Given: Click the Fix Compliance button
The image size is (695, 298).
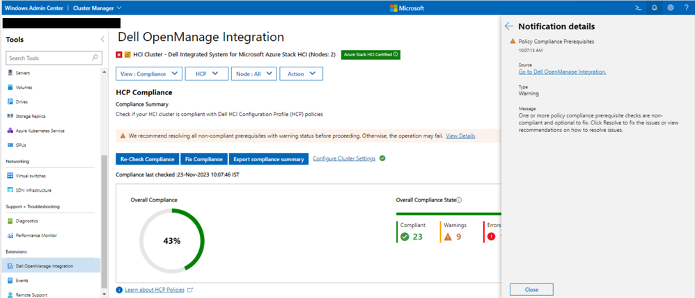Looking at the screenshot, I should coord(203,159).
